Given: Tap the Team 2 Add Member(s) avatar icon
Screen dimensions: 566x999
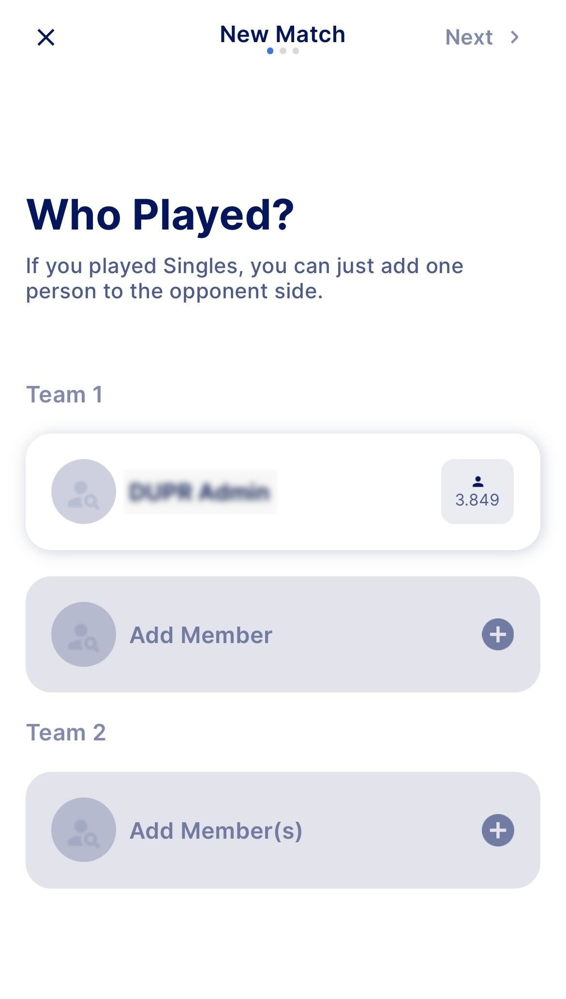Looking at the screenshot, I should 84,830.
